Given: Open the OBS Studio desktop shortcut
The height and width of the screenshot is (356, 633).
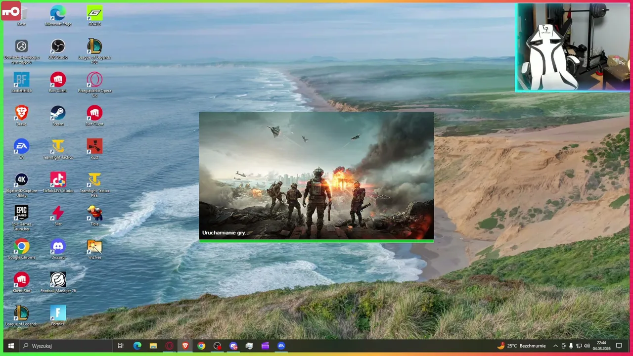Looking at the screenshot, I should coord(58,49).
